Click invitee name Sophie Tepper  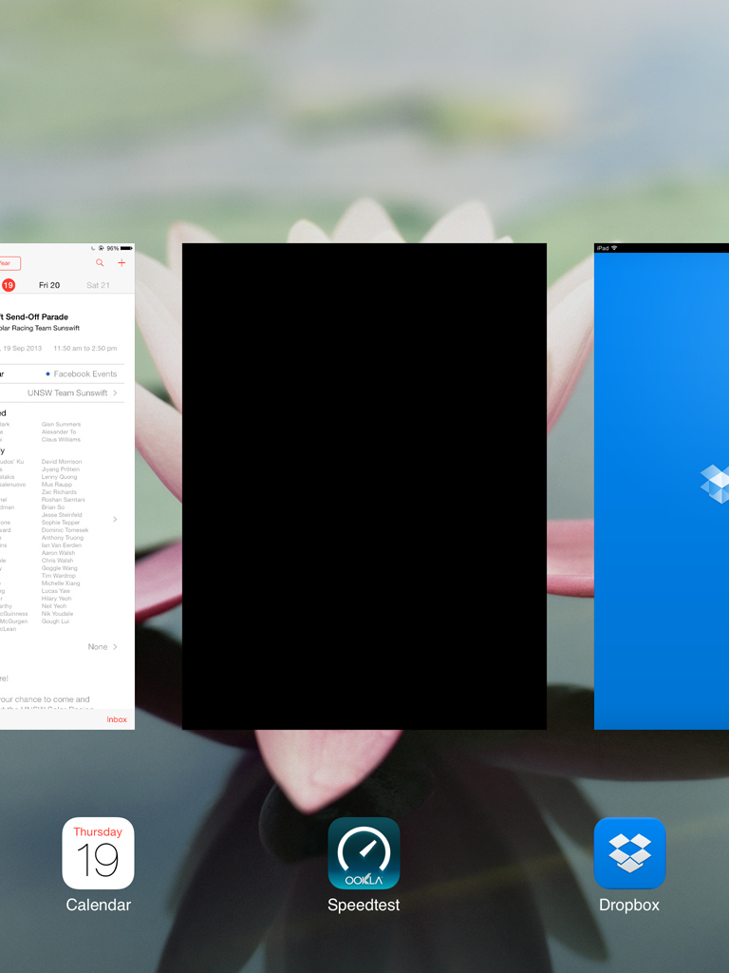tap(61, 523)
